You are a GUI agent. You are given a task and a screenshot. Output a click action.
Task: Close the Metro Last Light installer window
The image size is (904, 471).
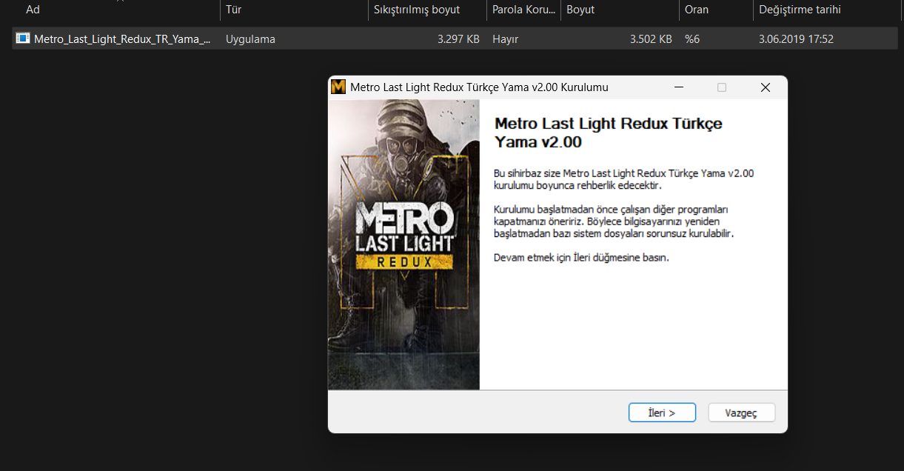click(x=766, y=87)
